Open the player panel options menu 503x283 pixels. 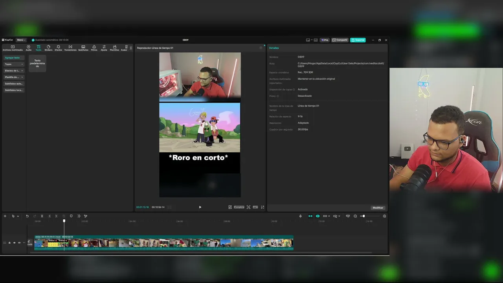pyautogui.click(x=261, y=48)
